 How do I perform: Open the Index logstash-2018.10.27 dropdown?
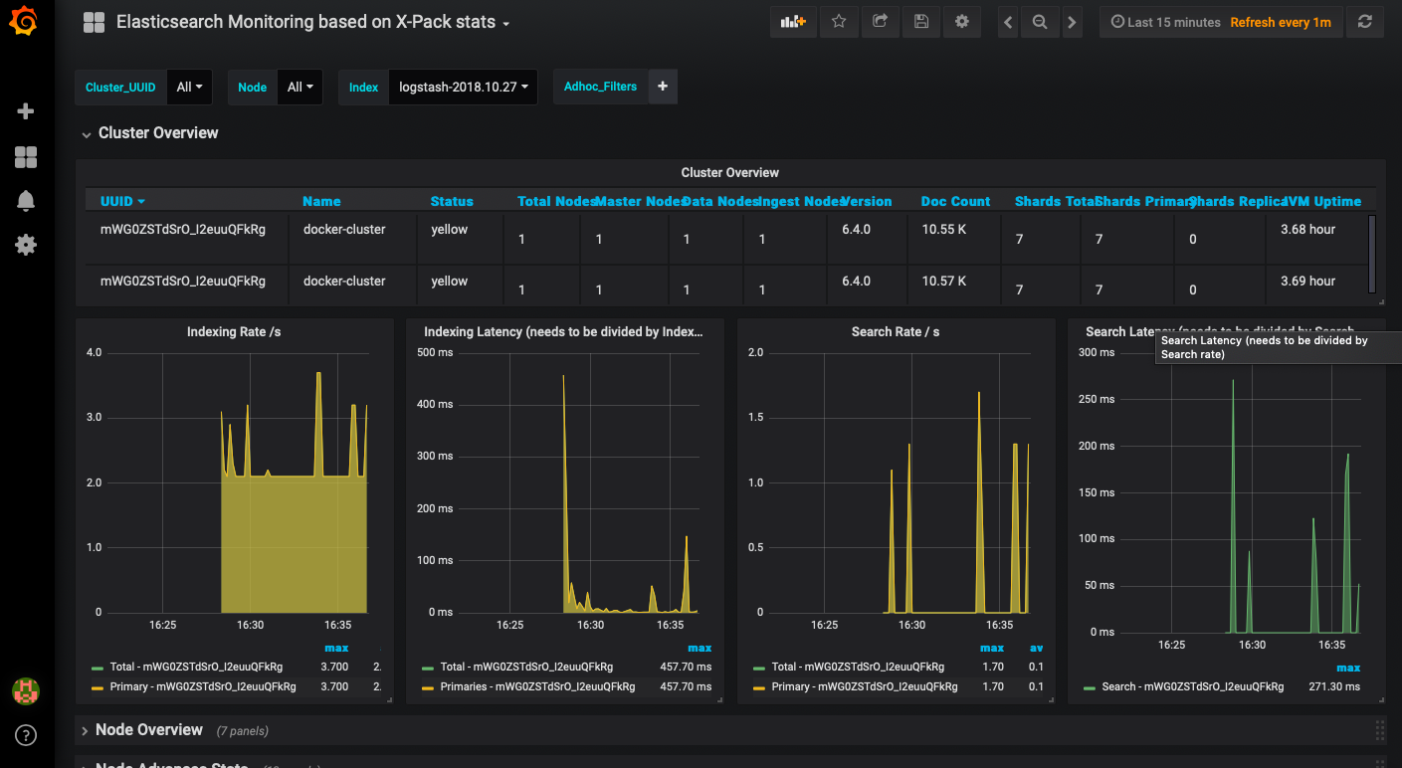pyautogui.click(x=463, y=88)
